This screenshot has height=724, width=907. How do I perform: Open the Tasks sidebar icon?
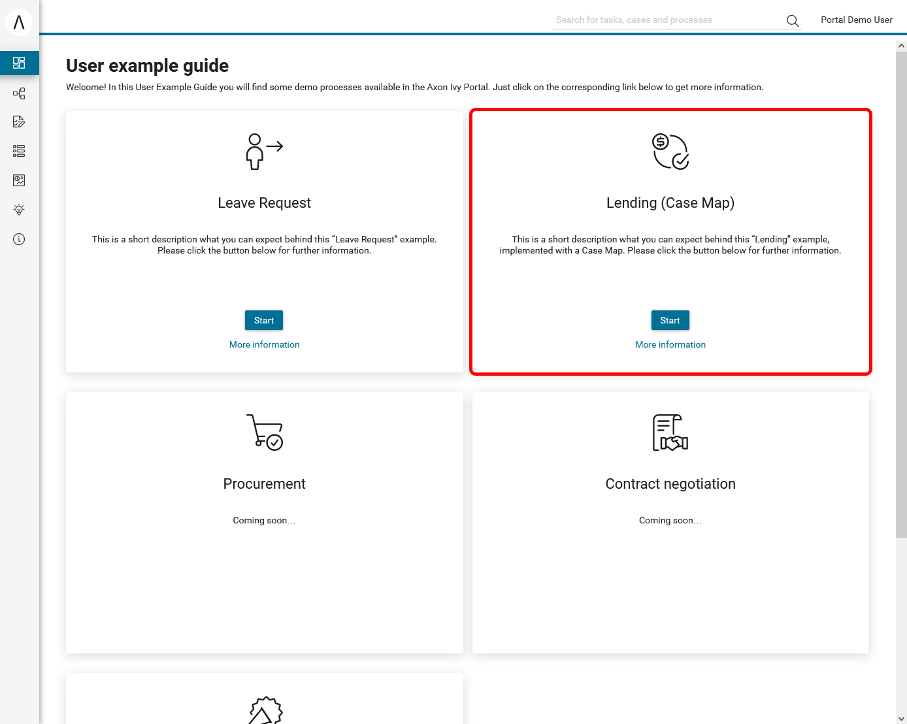click(x=19, y=122)
